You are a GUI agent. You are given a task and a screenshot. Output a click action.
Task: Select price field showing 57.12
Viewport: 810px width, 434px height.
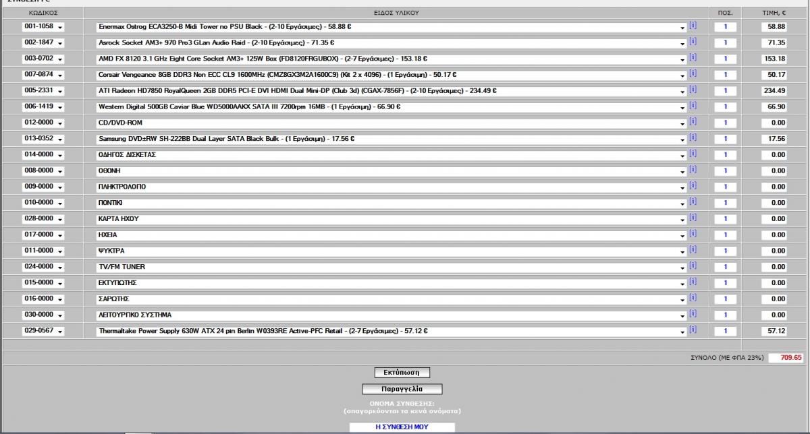(x=773, y=332)
